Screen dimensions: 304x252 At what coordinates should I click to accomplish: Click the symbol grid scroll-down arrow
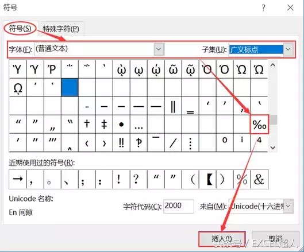[x=273, y=148]
